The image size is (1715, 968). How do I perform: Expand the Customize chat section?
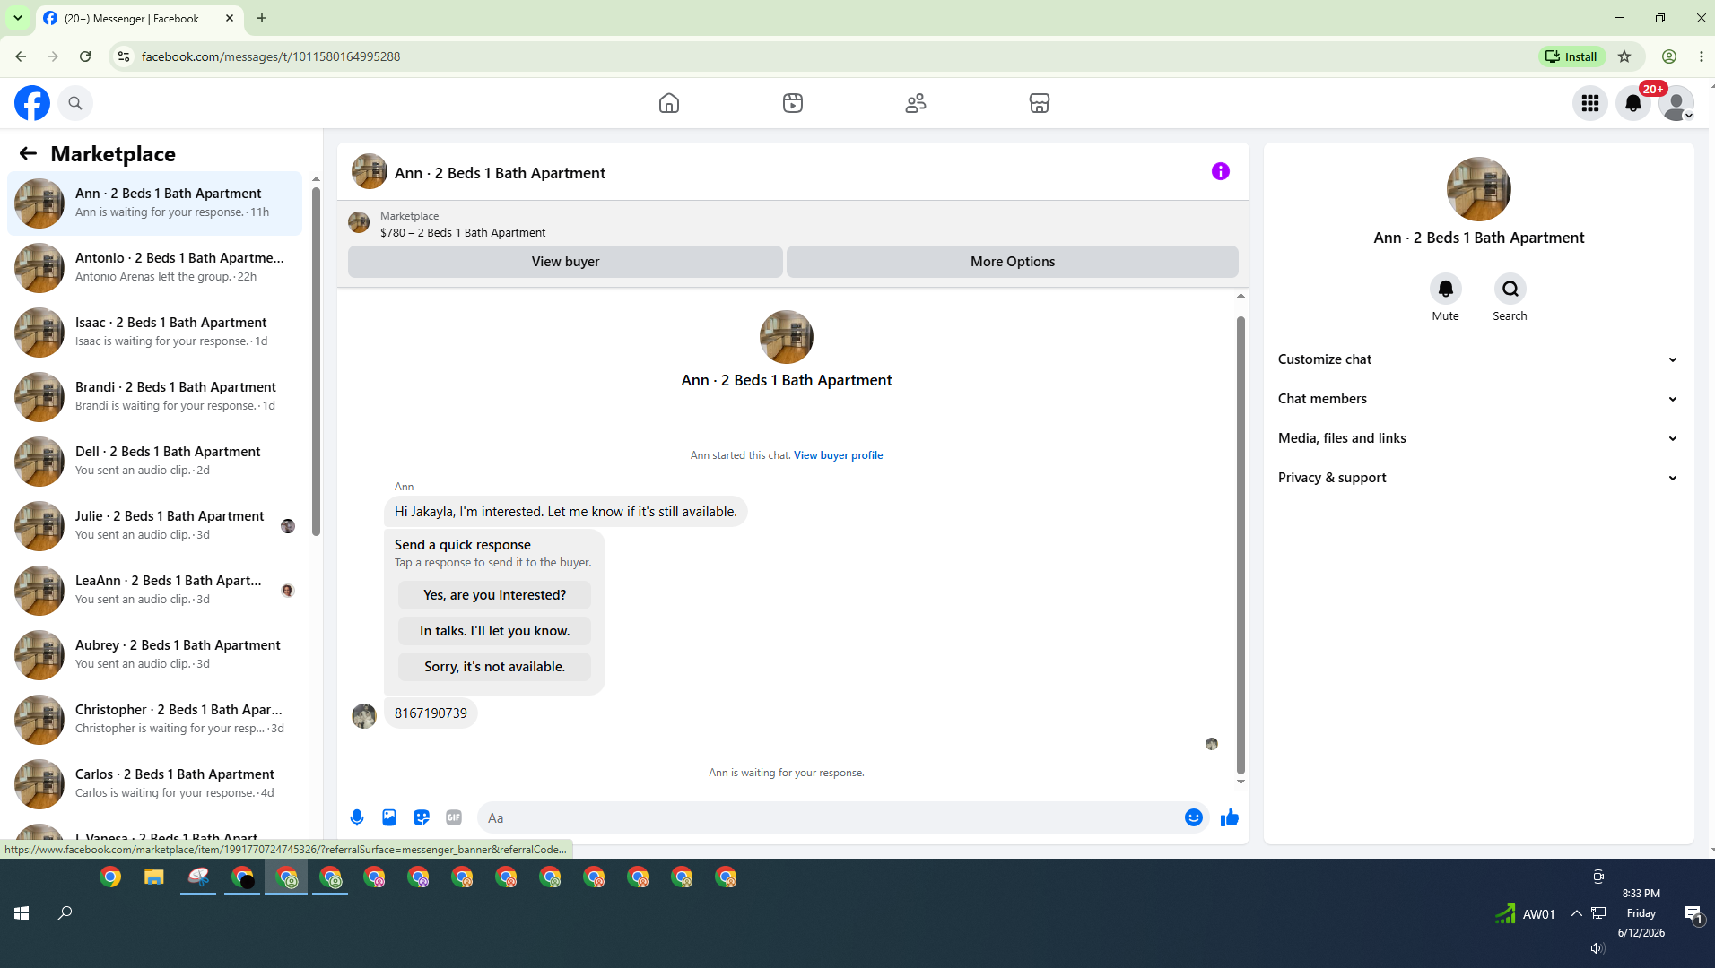[1478, 359]
